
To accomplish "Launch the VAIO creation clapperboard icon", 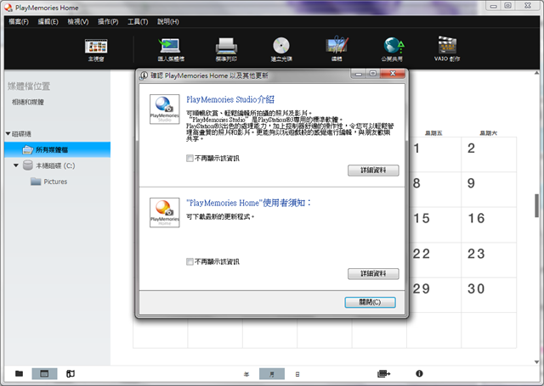I will [x=447, y=45].
